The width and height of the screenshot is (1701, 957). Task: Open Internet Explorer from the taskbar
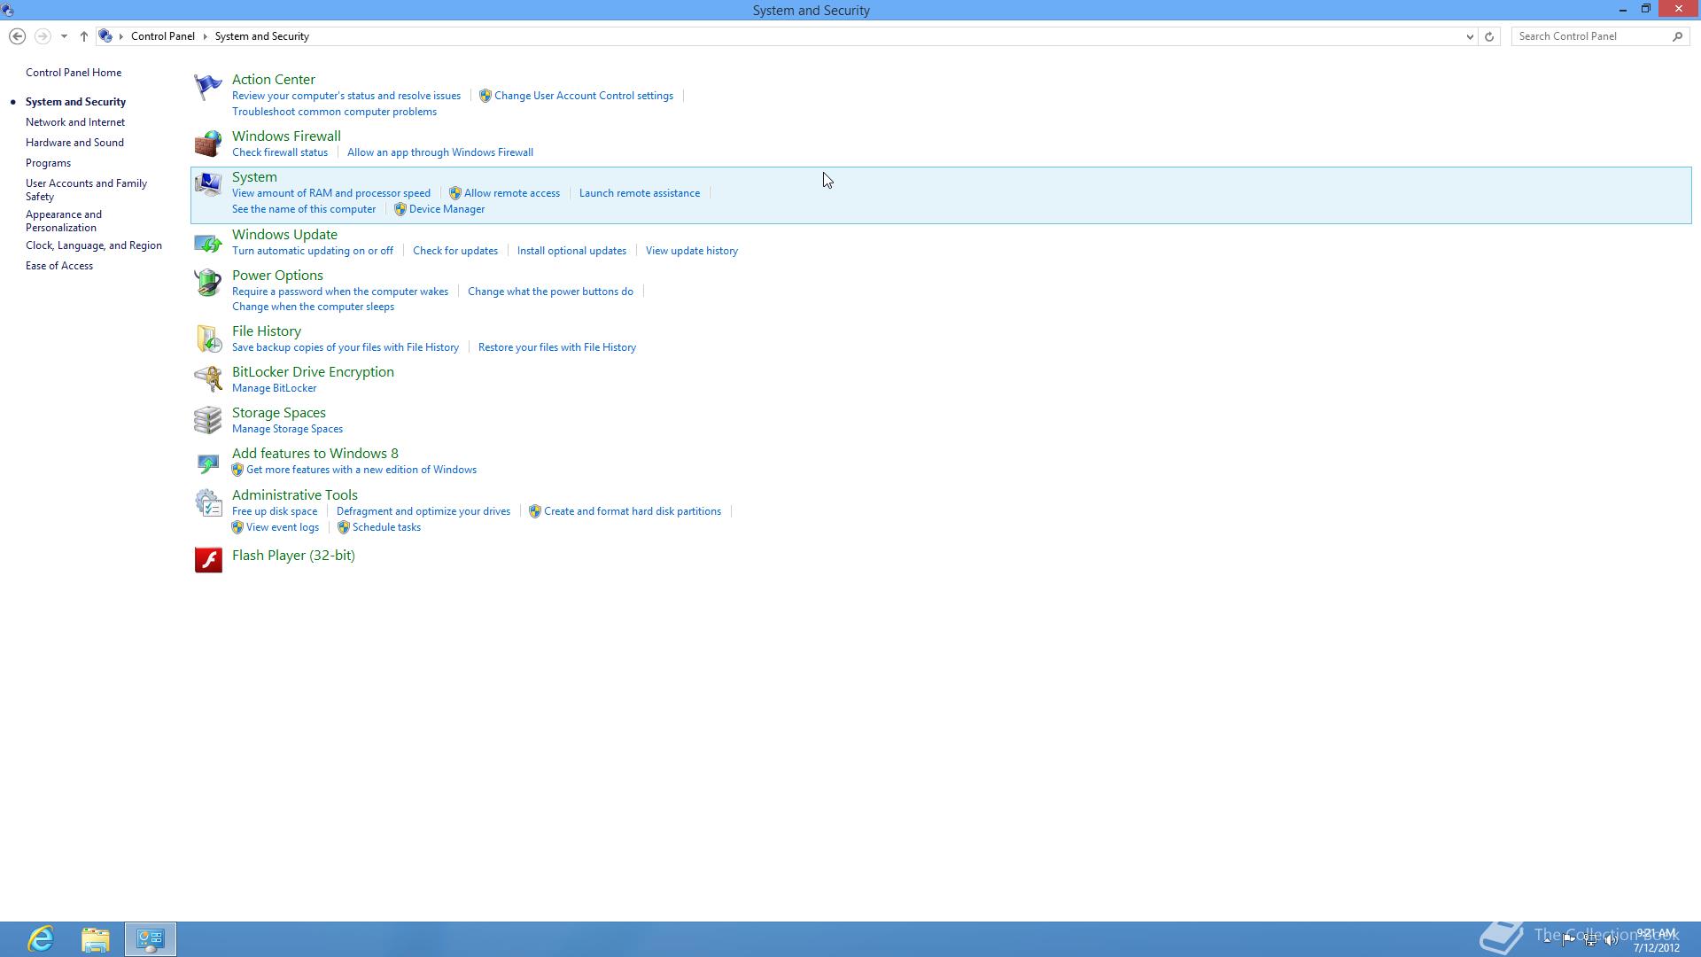coord(41,939)
